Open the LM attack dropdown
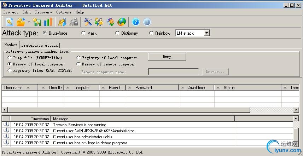 [206, 33]
